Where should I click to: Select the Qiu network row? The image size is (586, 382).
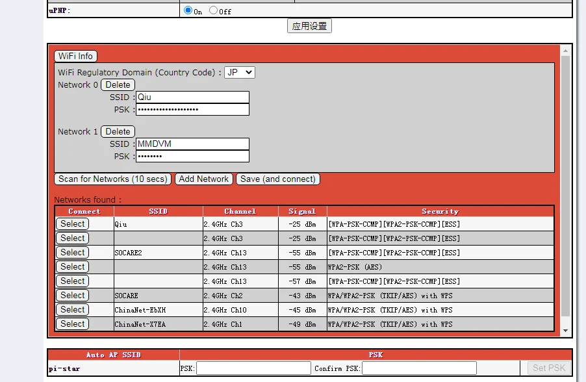coord(73,224)
